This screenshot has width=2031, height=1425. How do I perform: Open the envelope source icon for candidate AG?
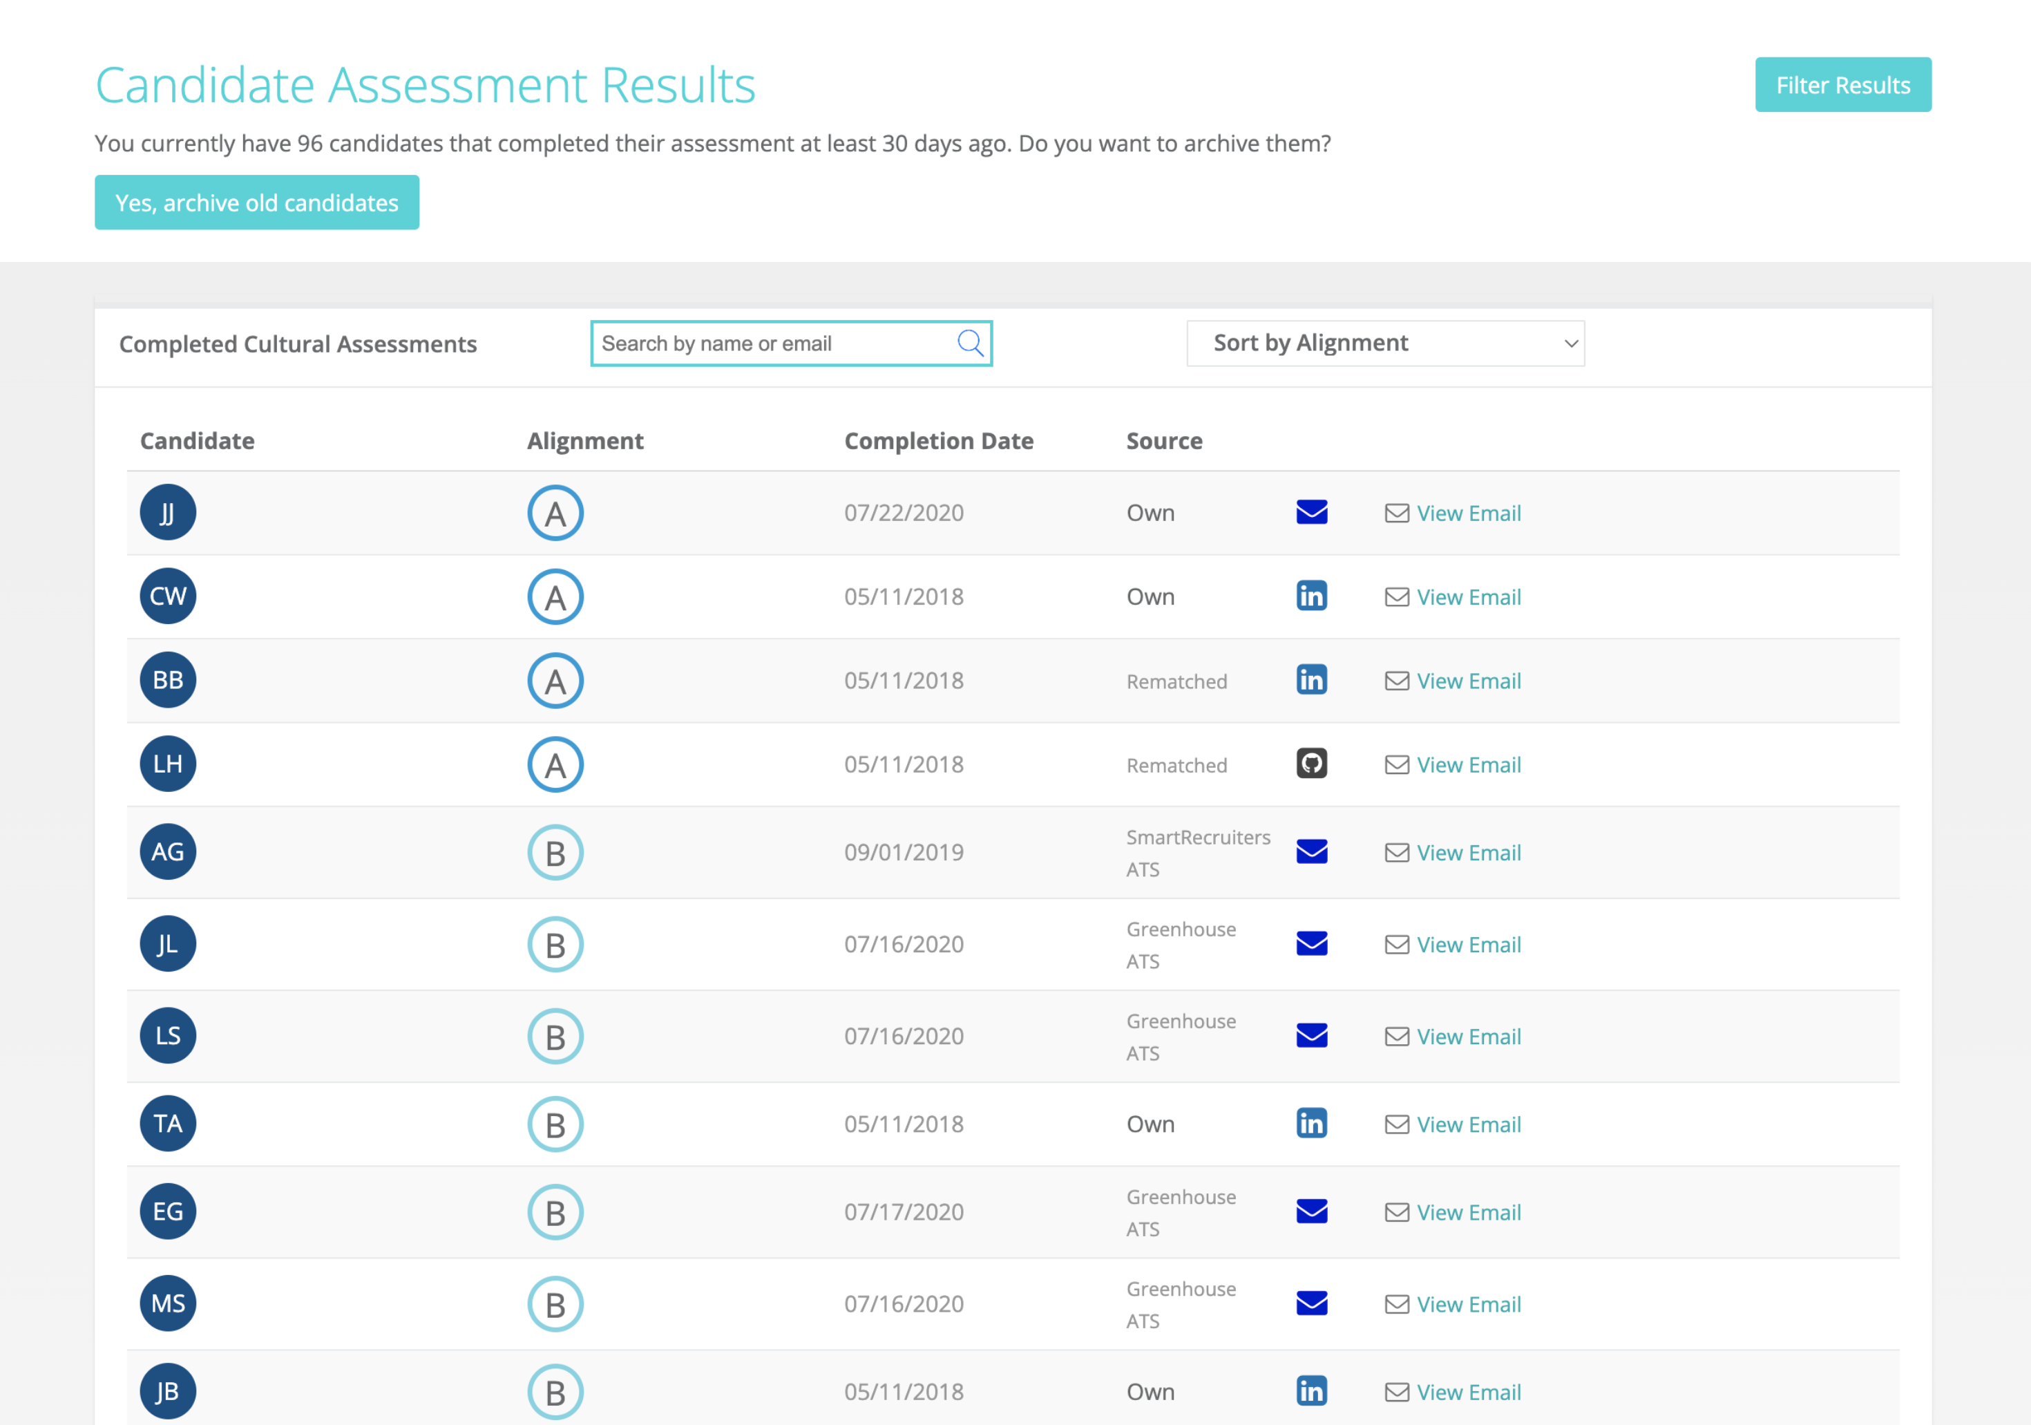[x=1312, y=851]
